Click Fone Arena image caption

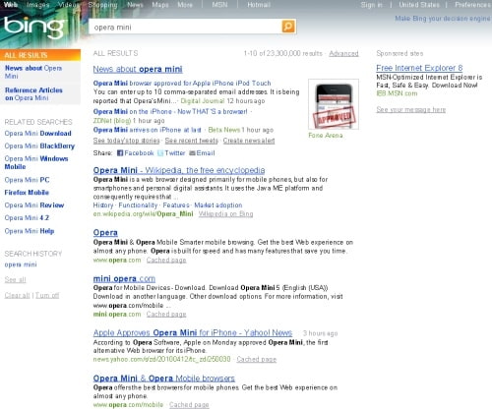tap(326, 136)
